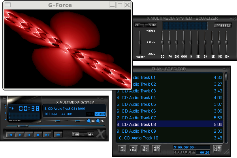Maximize the G-Force window
The height and width of the screenshot is (158, 237).
tap(120, 5)
